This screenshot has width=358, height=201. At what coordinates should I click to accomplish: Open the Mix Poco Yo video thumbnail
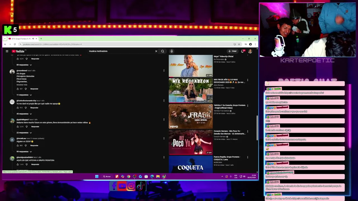[x=191, y=142]
